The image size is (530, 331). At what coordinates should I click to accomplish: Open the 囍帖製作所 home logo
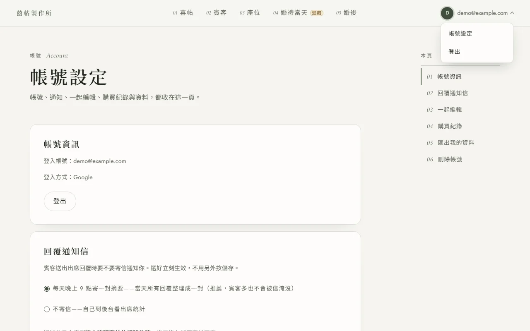pos(34,13)
